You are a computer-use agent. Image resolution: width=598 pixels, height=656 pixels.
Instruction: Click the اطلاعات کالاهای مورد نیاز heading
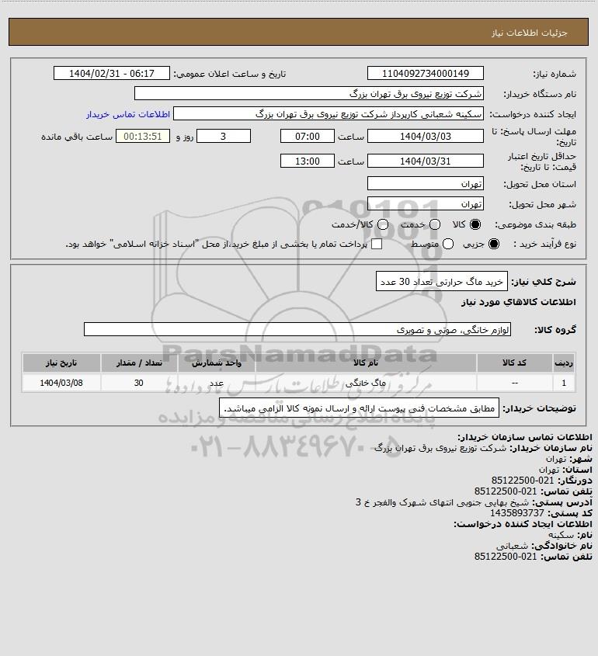point(519,302)
